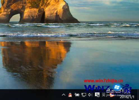Click the rock arch opening on wallpaper

(15, 18)
